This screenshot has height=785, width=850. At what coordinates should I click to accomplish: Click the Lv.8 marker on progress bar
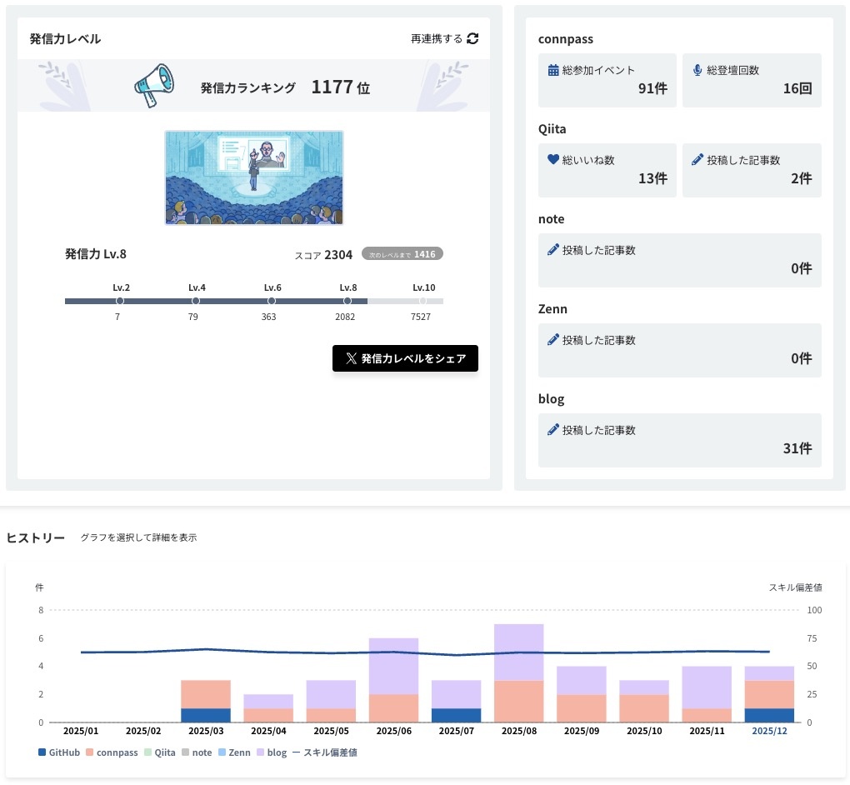click(x=347, y=301)
